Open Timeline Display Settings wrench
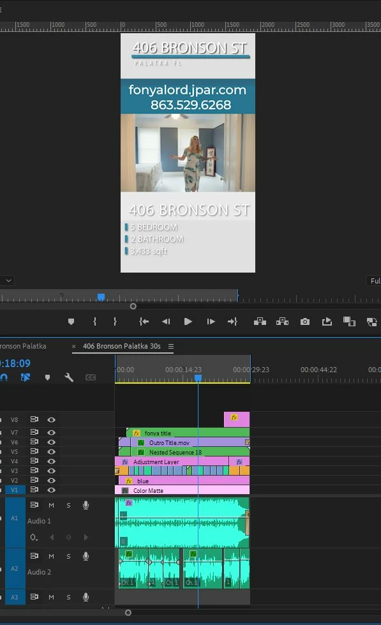The image size is (381, 625). [x=68, y=377]
